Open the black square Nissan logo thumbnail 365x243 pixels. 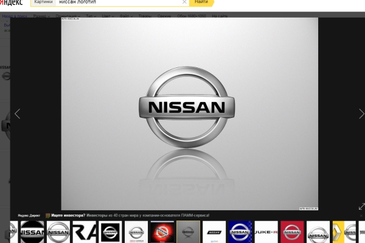(110, 232)
